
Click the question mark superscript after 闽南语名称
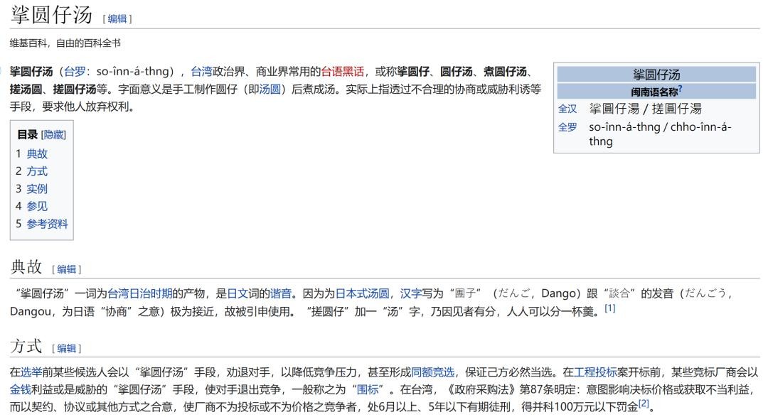(680, 90)
